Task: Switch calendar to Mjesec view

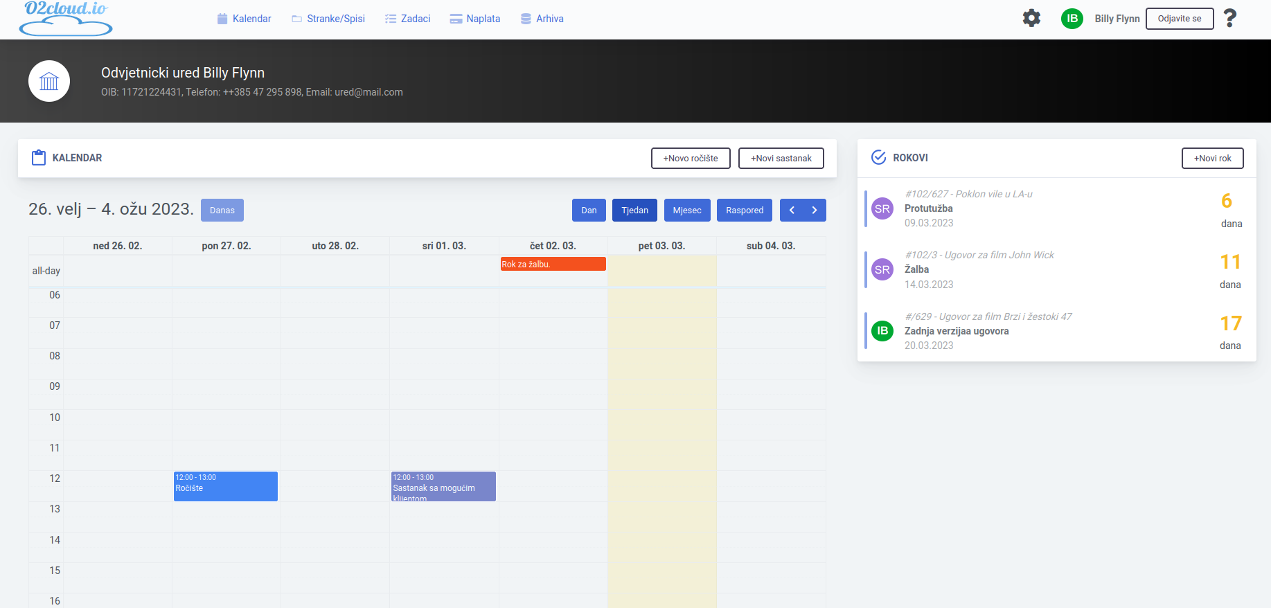Action: (686, 211)
